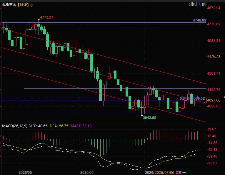Click the crosshair cursor icon in chart toolbar

click(190, 4)
